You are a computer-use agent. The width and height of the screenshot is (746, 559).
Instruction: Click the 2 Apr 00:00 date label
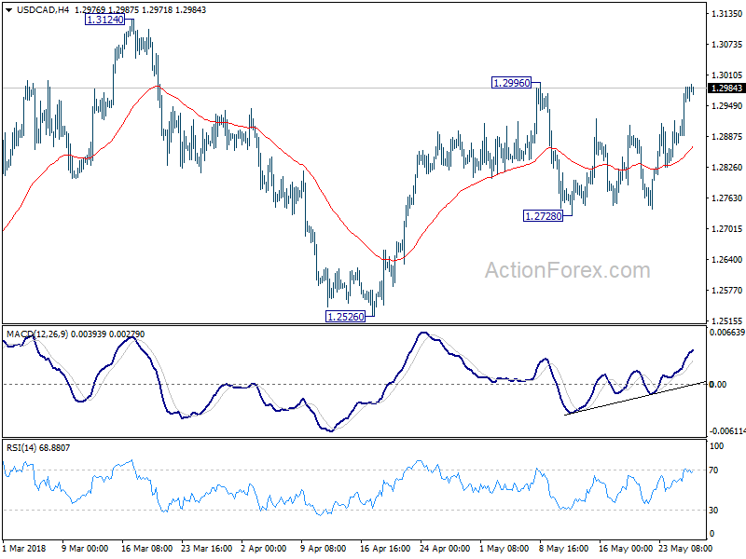264,549
